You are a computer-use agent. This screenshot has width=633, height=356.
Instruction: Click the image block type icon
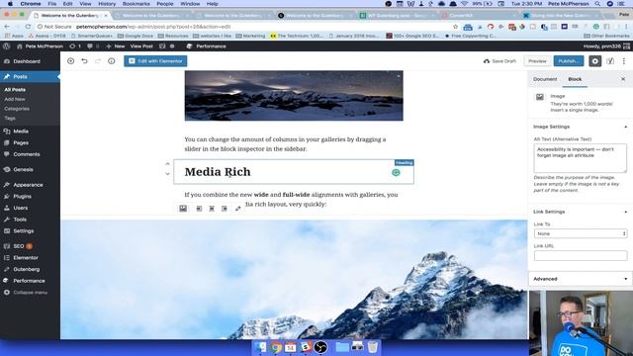(183, 209)
